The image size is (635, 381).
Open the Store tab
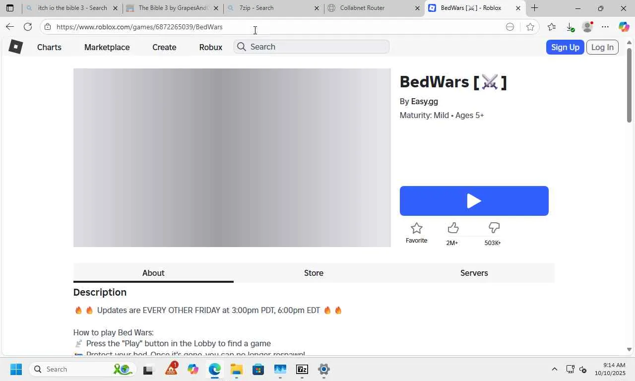point(314,273)
